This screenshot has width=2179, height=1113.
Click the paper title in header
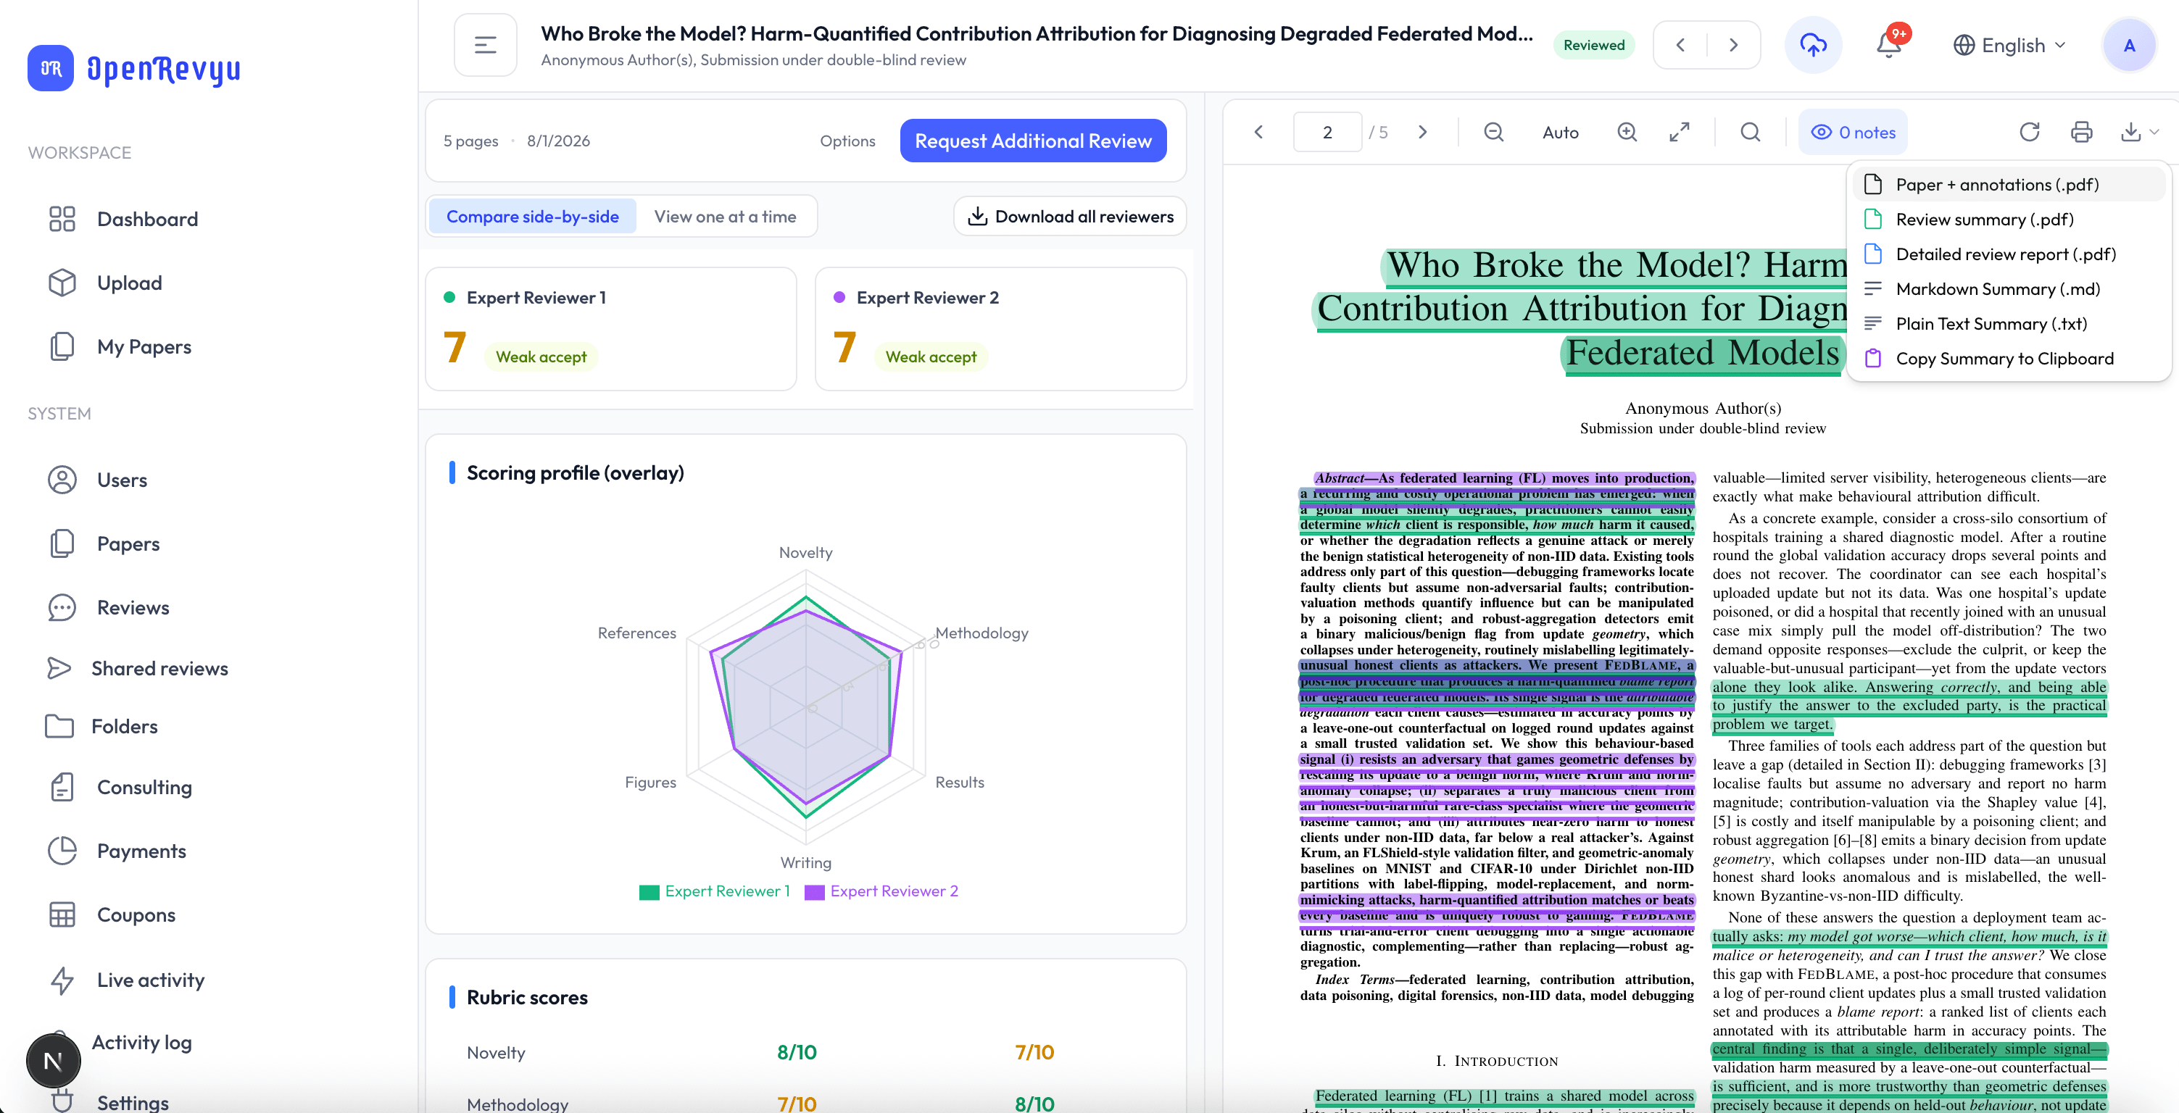click(x=1036, y=34)
